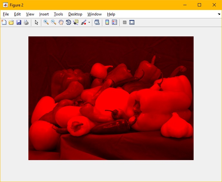Click the New Figure icon
This screenshot has height=182, width=222.
pyautogui.click(x=4, y=22)
